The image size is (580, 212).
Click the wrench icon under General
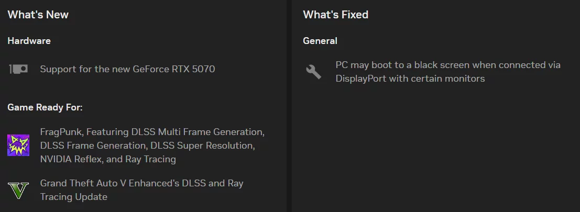point(314,71)
